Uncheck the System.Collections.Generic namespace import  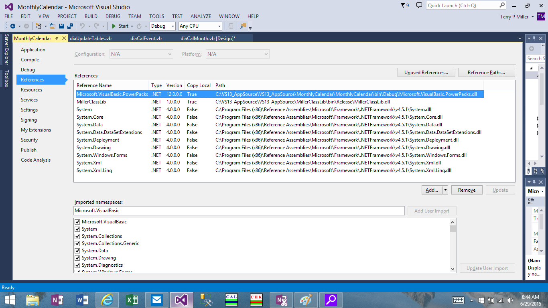click(x=77, y=243)
